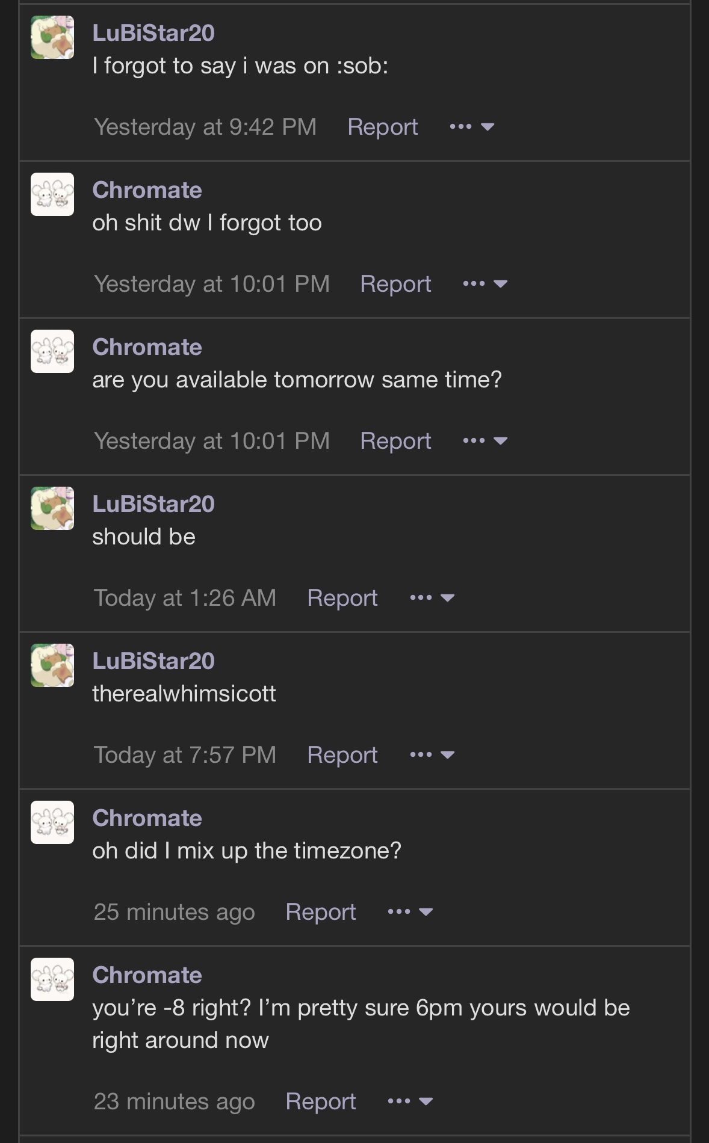Click the 'Today at 1:26 AM' timestamp

tap(185, 598)
